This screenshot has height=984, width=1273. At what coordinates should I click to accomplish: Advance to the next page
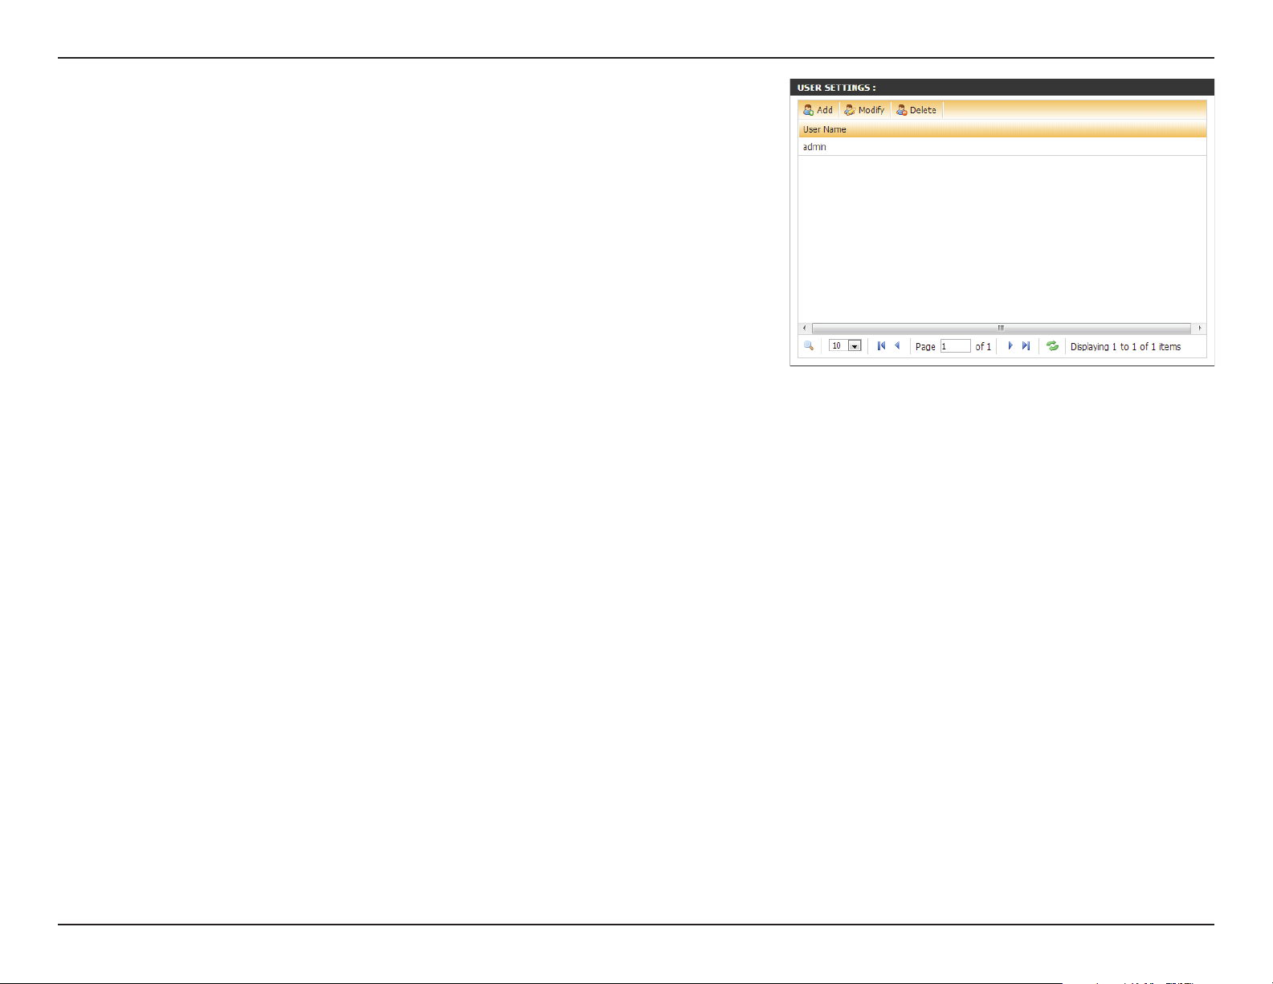pos(1010,346)
